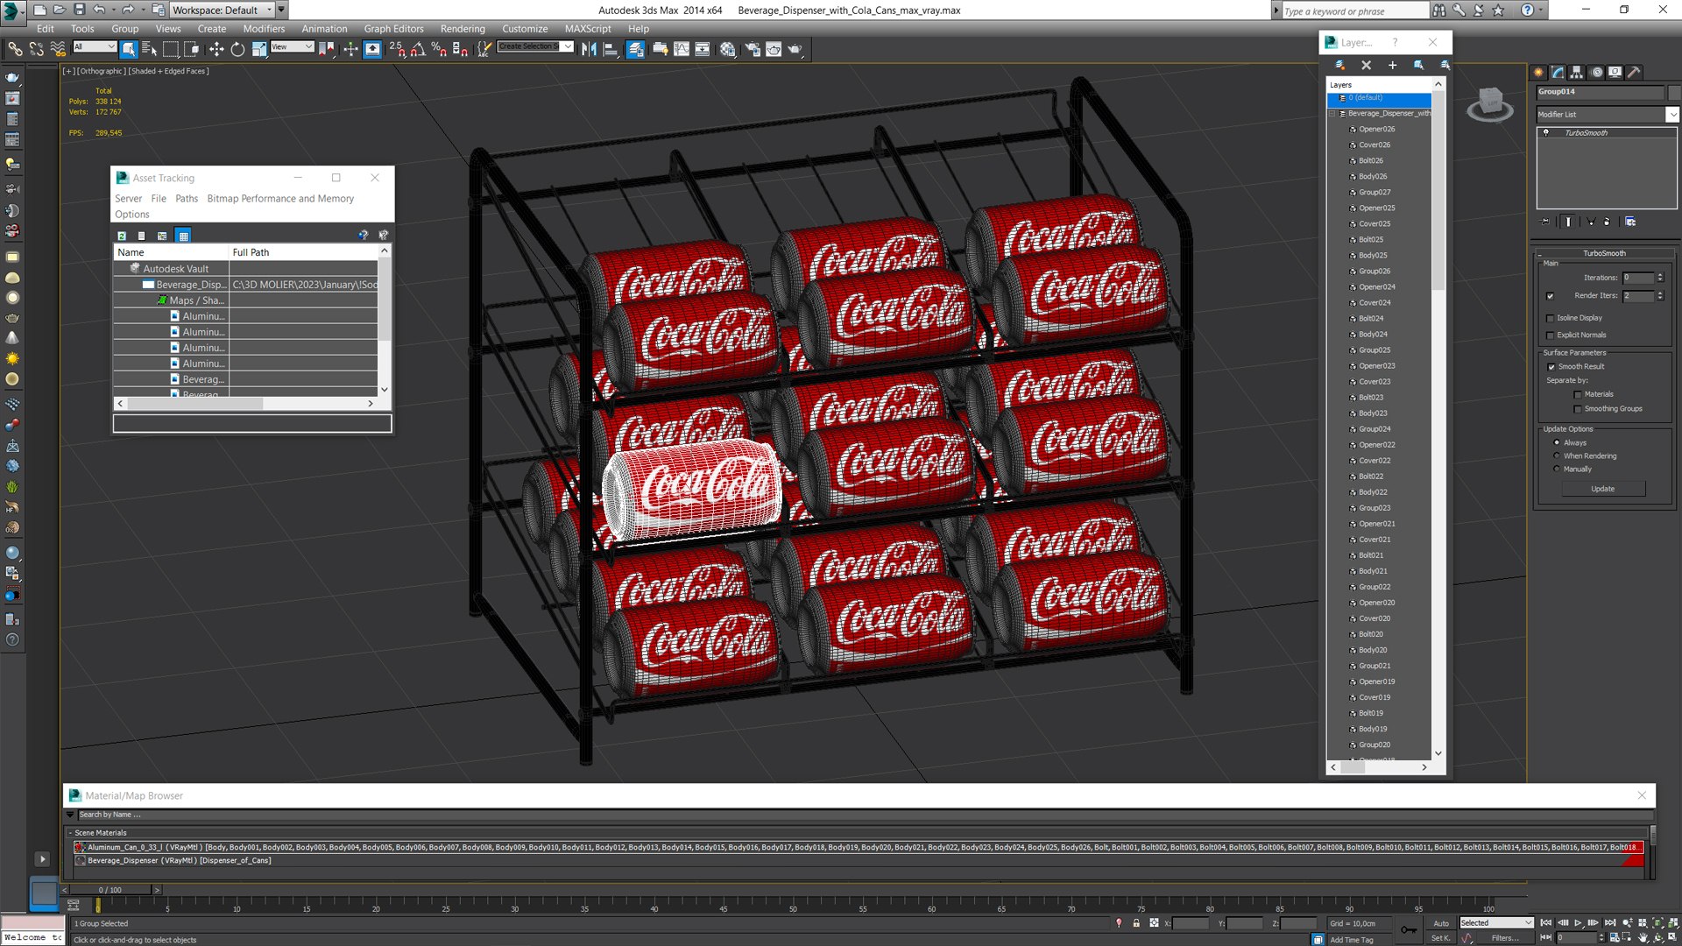Screen dimensions: 1682x946
Task: Click the TurboSmooth Update button
Action: click(x=1603, y=489)
